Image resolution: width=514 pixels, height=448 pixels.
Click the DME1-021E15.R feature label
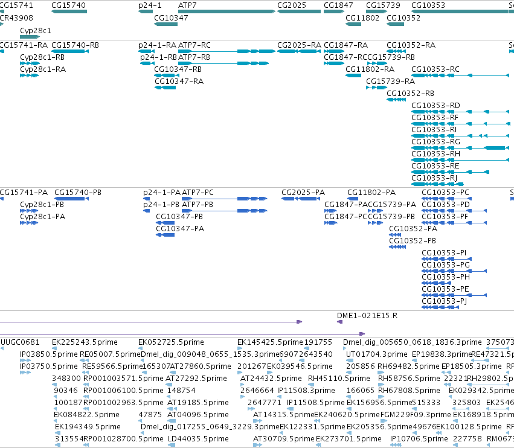(367, 316)
